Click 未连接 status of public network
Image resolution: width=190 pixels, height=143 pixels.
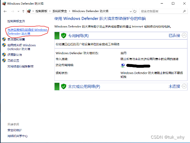point(174,87)
